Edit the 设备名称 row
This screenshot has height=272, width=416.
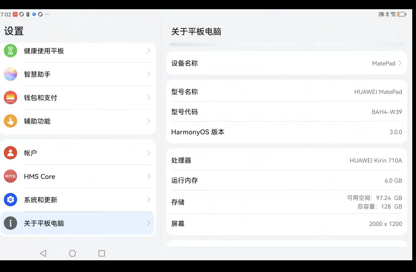(287, 63)
